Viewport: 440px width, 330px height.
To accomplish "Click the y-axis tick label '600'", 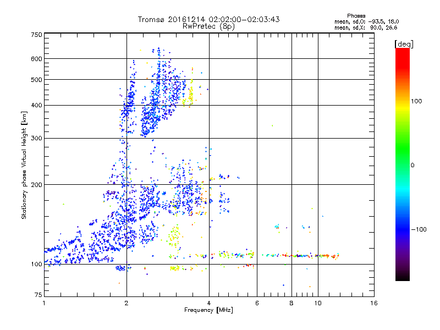I will coord(37,59).
